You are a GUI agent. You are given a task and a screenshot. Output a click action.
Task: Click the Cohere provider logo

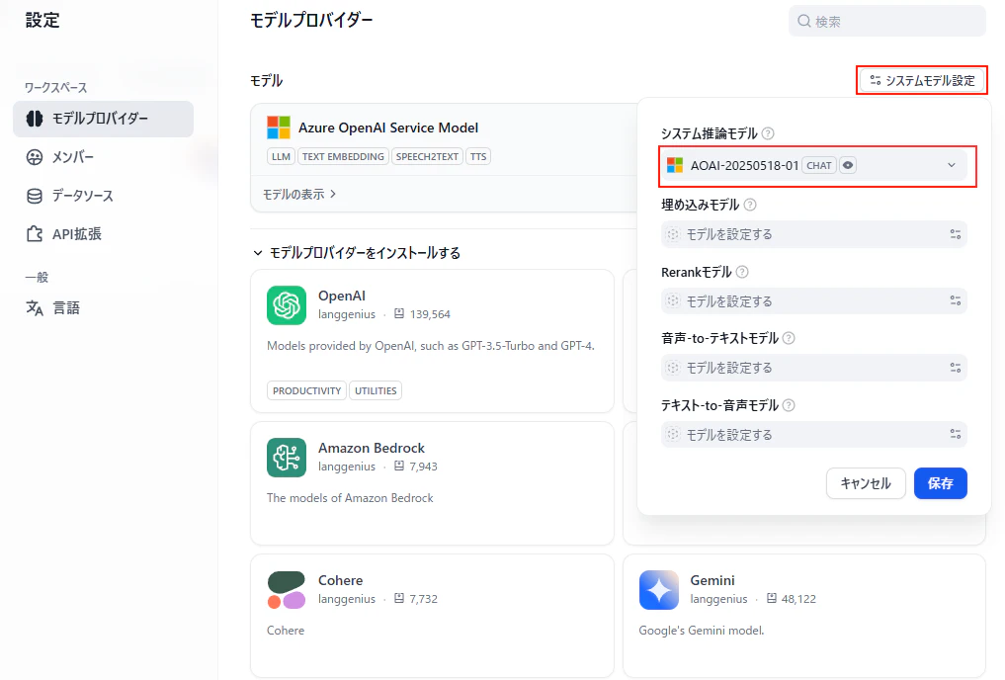[287, 590]
